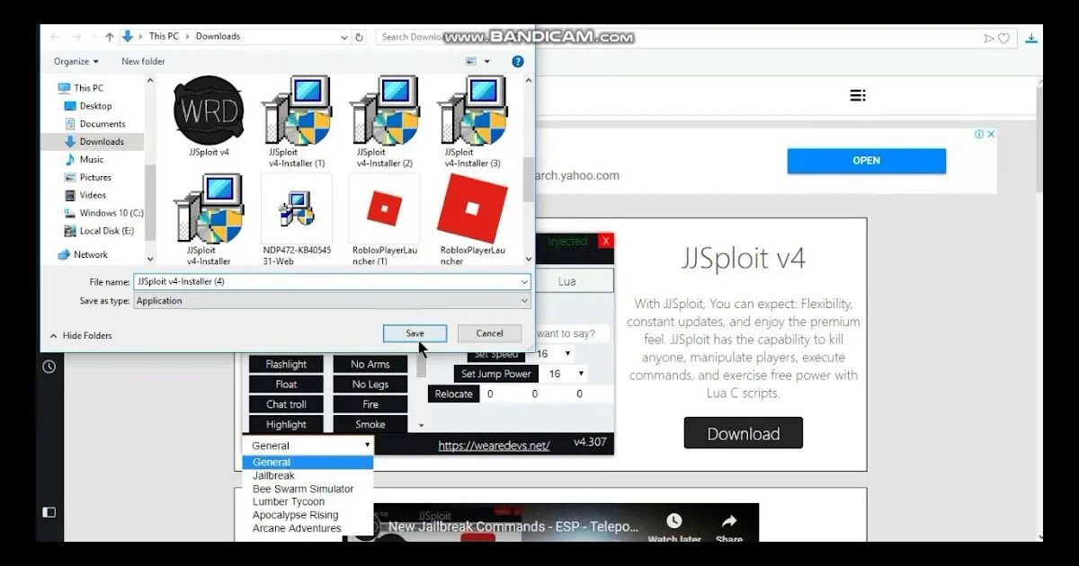Click the blue OPEN ad button
The width and height of the screenshot is (1079, 566).
[x=867, y=161]
